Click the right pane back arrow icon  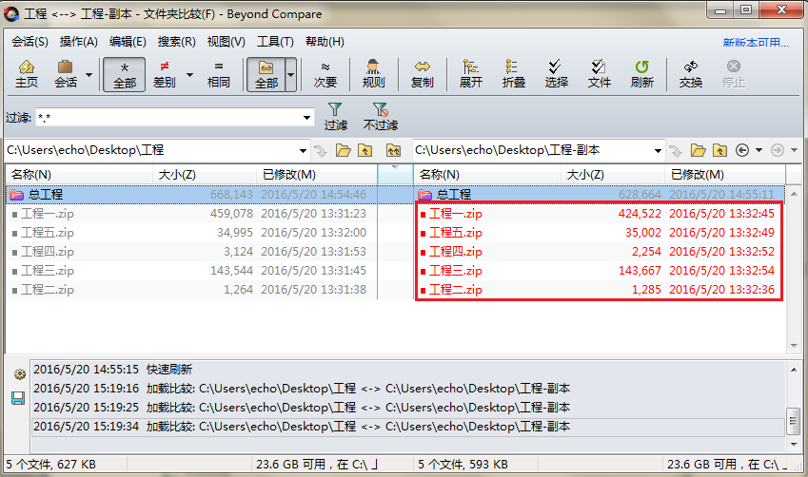(742, 150)
